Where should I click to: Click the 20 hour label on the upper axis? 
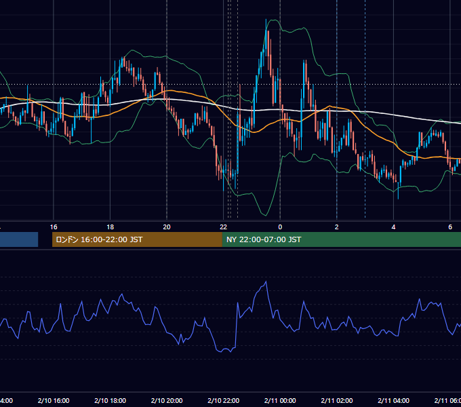[167, 227]
